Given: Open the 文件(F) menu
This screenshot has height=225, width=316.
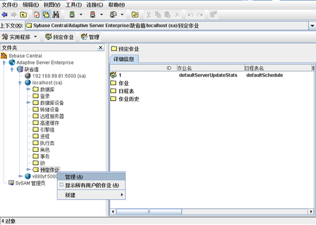Looking at the screenshot, I should (10, 5).
